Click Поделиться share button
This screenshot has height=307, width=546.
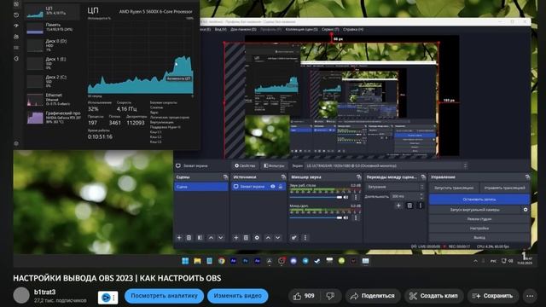pyautogui.click(x=373, y=296)
